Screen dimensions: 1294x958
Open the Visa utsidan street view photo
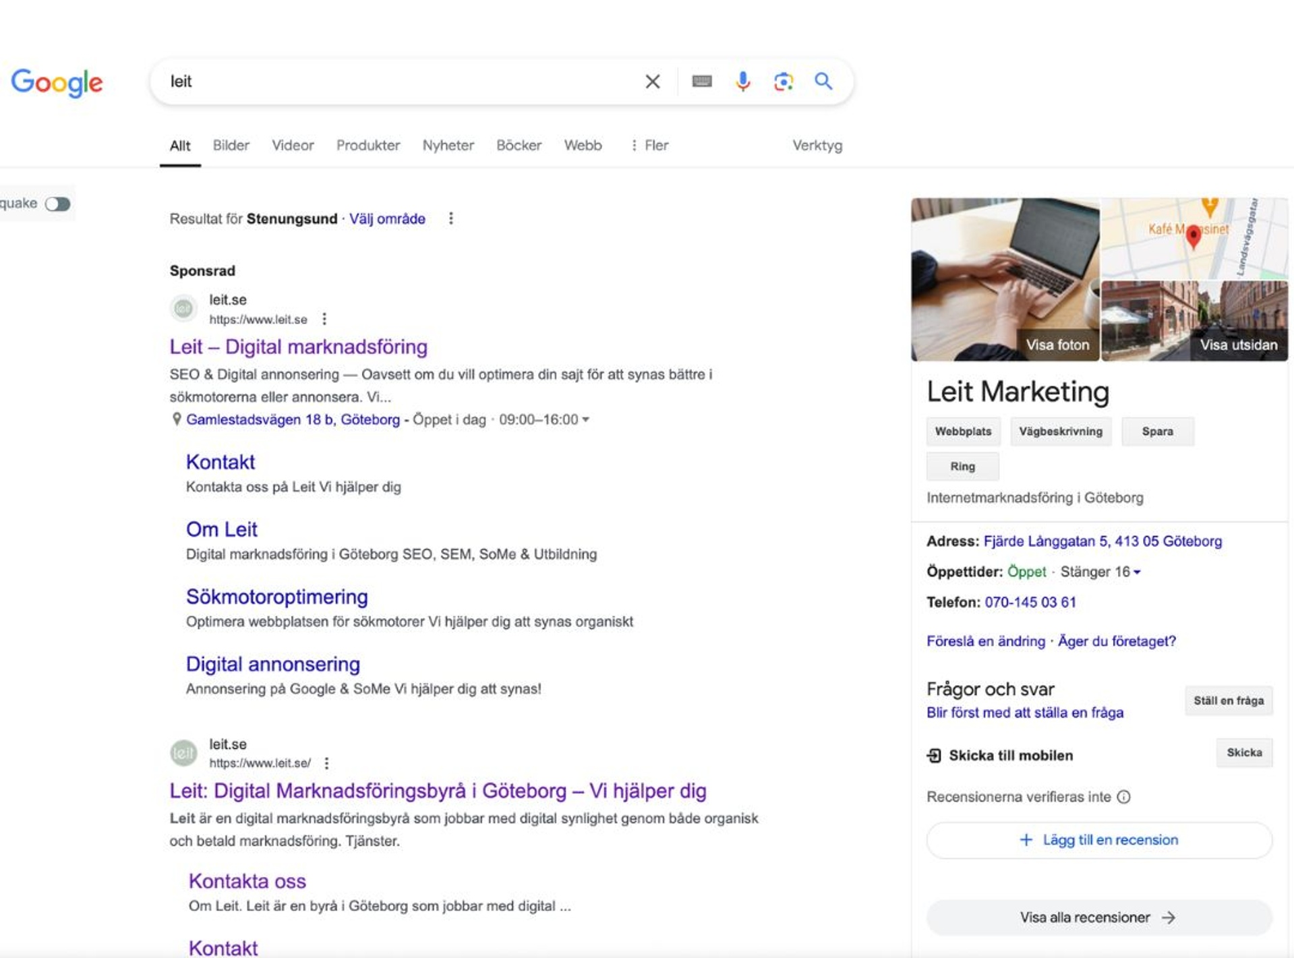click(1194, 321)
